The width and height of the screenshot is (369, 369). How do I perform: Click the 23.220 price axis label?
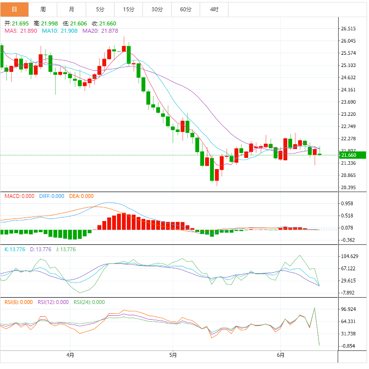tap(348, 114)
